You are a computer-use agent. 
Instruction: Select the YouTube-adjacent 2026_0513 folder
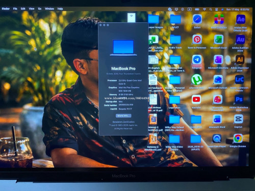(196, 119)
